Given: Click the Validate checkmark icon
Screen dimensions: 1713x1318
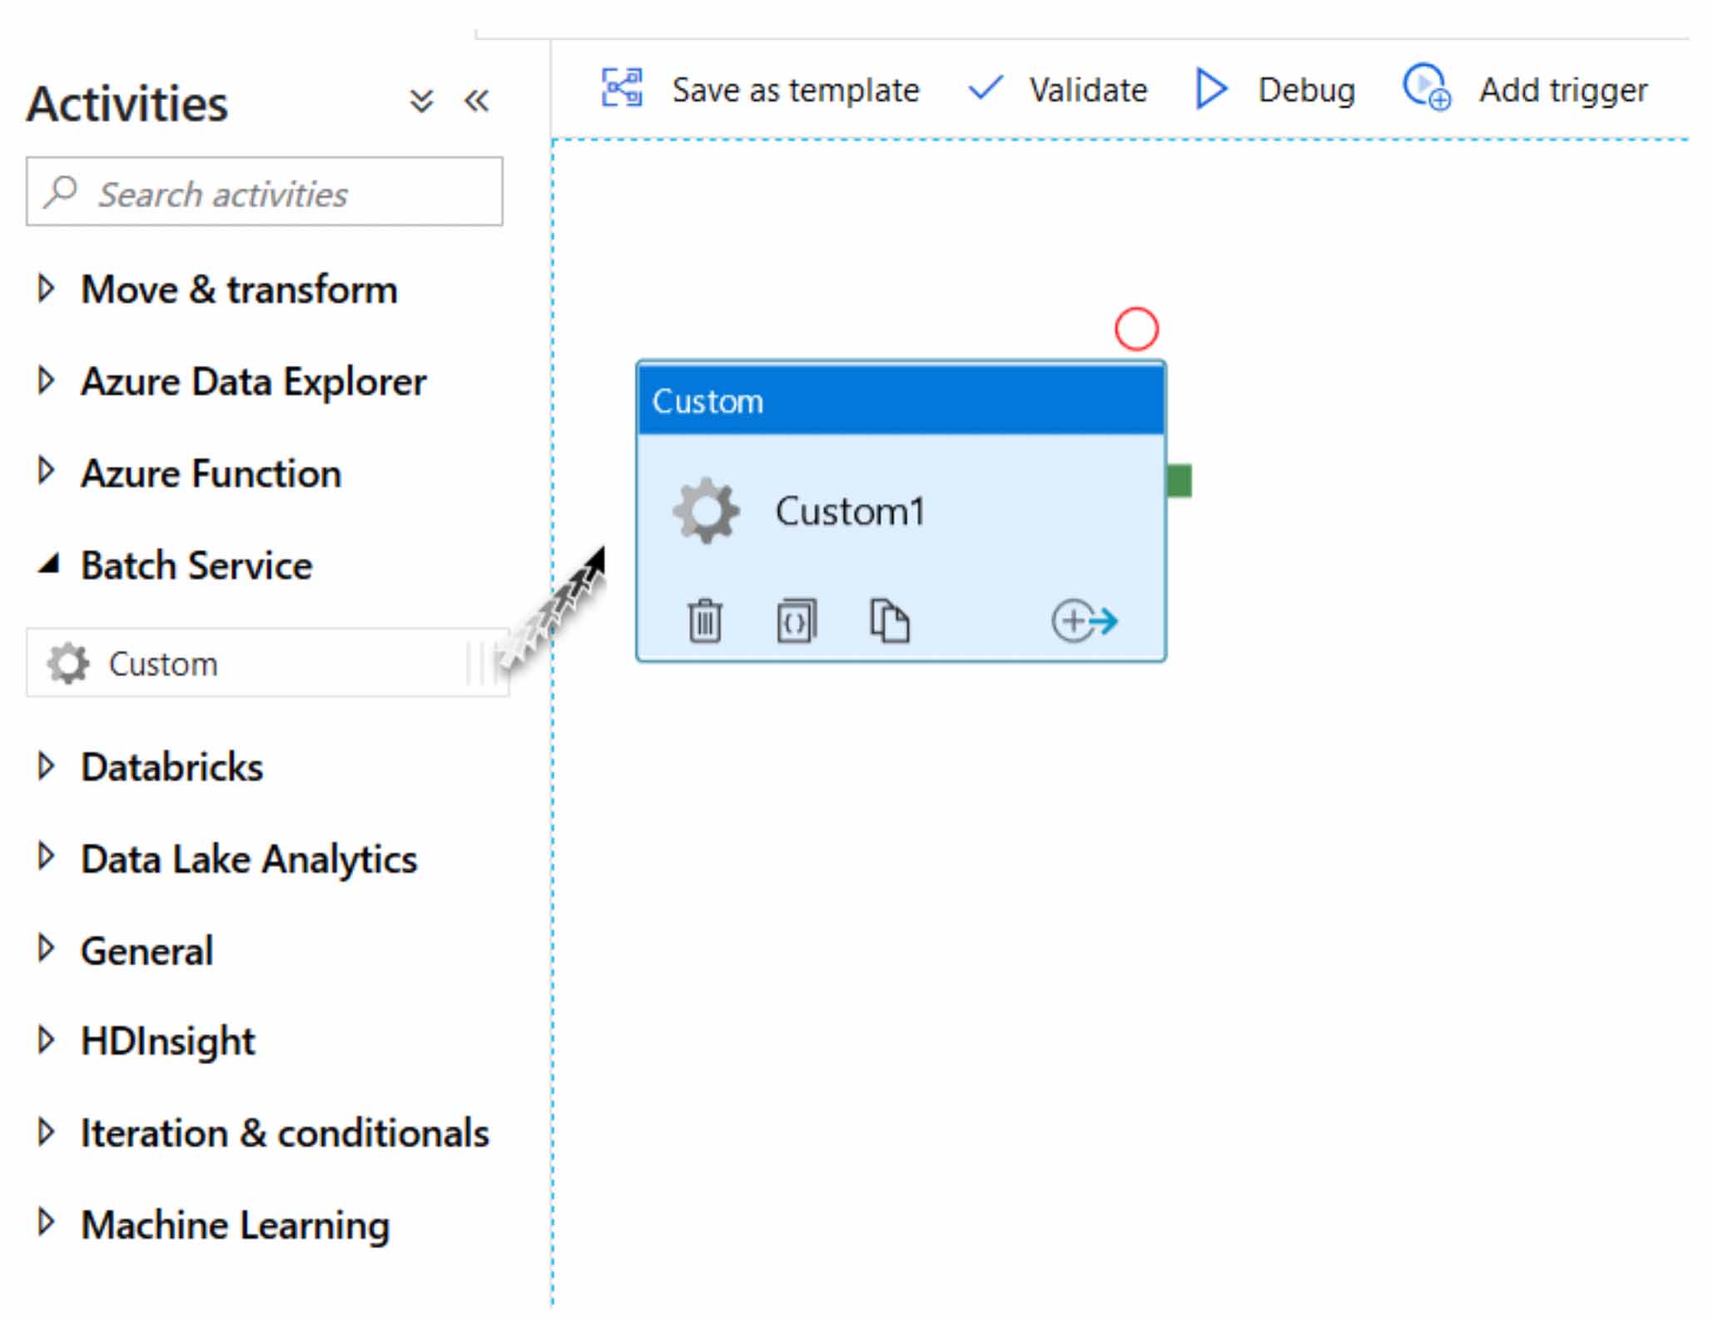Looking at the screenshot, I should point(986,87).
